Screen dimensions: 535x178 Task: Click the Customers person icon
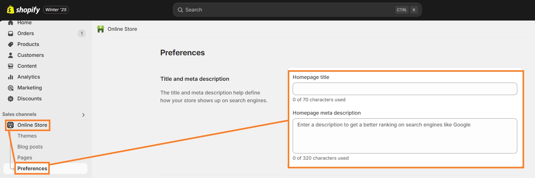[x=11, y=55]
